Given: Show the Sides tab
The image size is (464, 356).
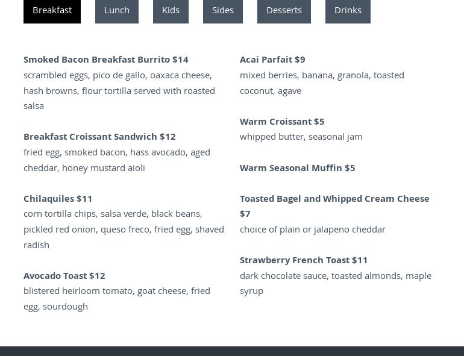Looking at the screenshot, I should 223,10.
